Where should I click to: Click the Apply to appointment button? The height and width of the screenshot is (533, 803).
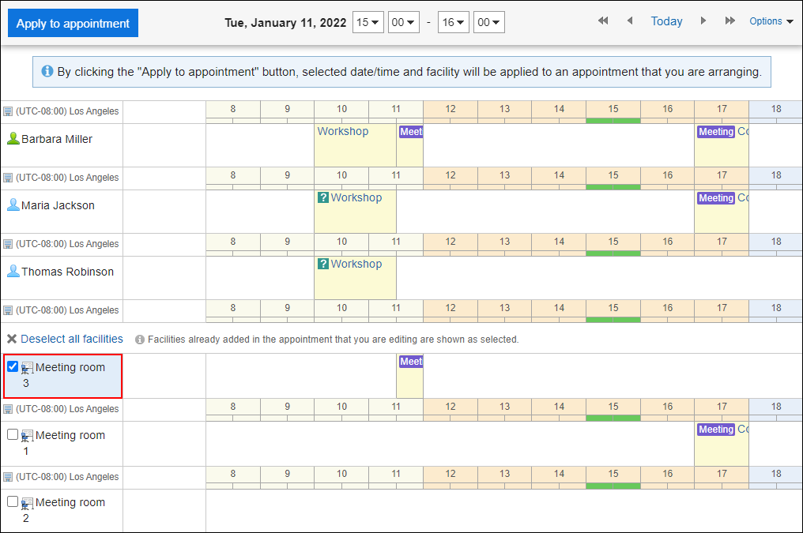(73, 23)
